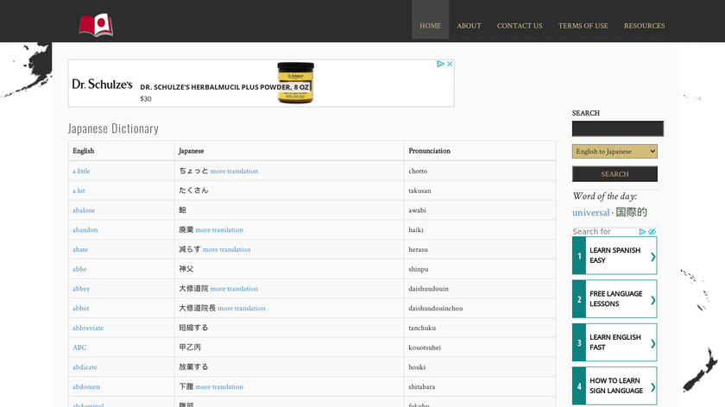Click the Japanese flag book logo
Viewport: 725px width, 407px height.
click(96, 25)
